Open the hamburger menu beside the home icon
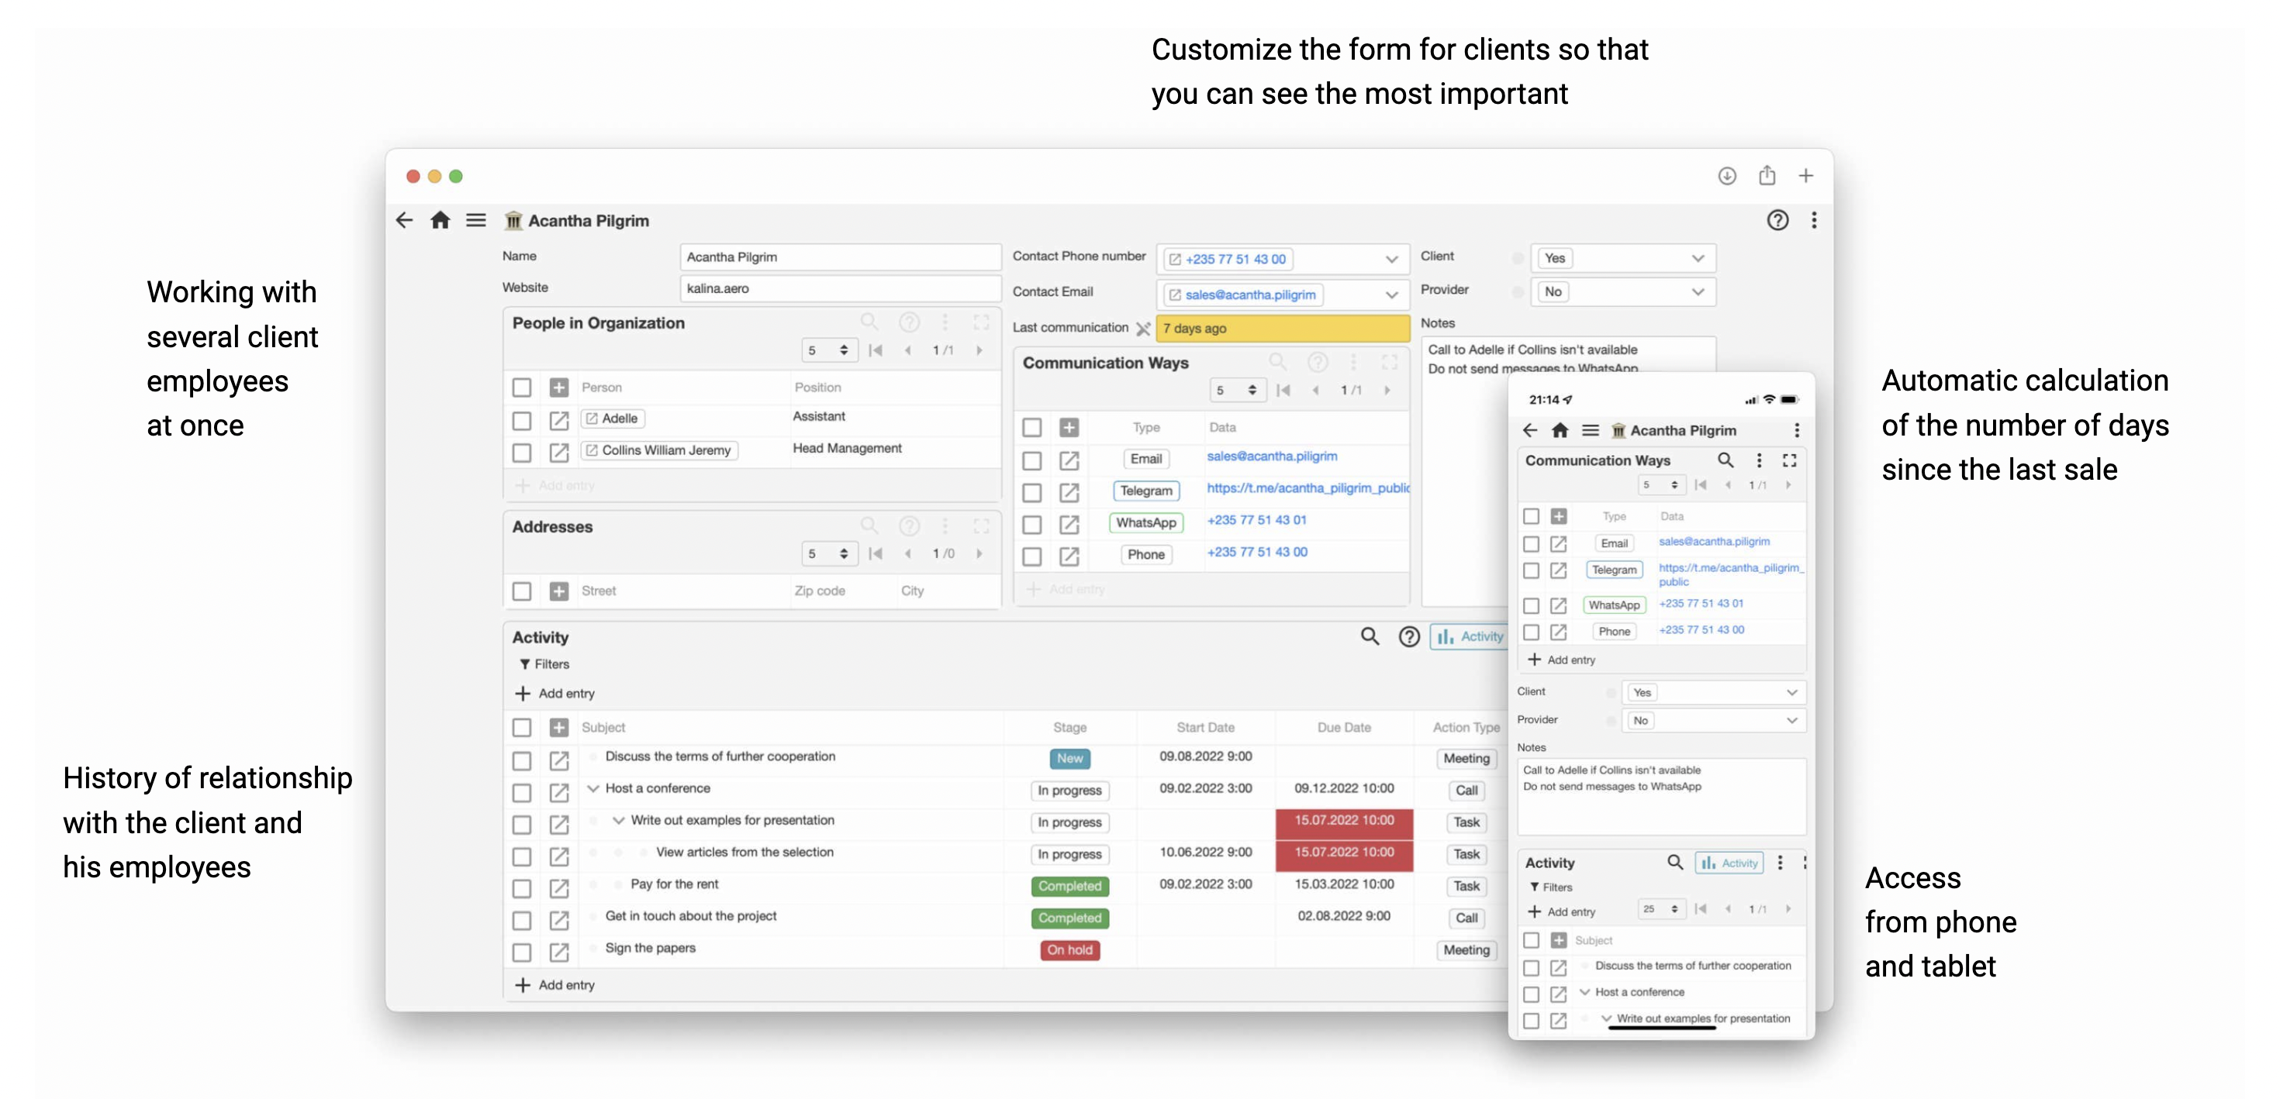The image size is (2280, 1099). [476, 220]
